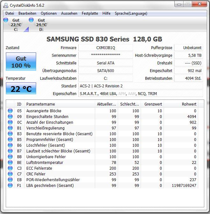Select drive C: with 22 °C status
The height and width of the screenshot is (214, 210).
coord(16,25)
